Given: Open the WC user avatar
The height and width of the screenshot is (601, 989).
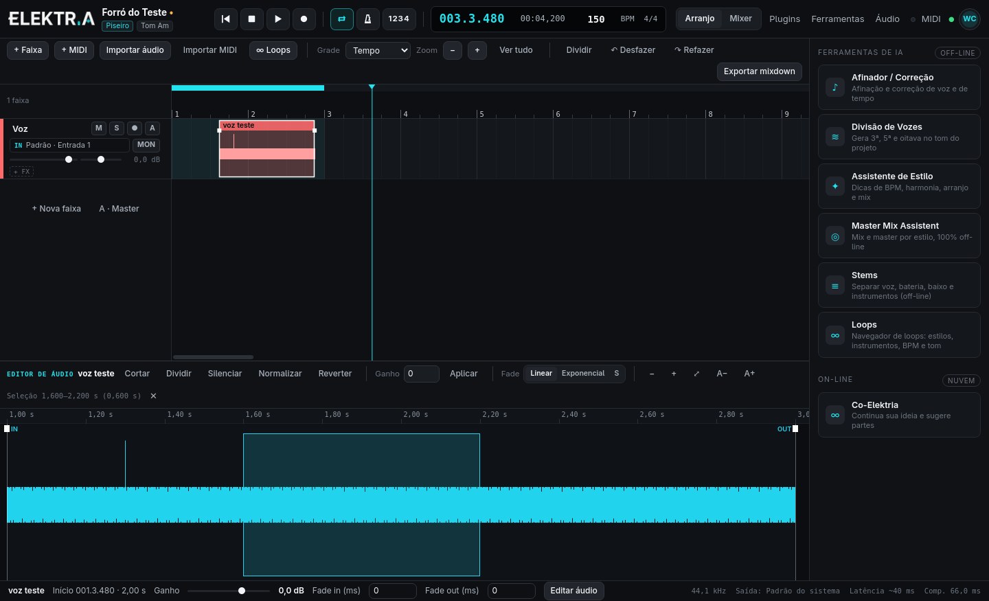Looking at the screenshot, I should click(970, 19).
